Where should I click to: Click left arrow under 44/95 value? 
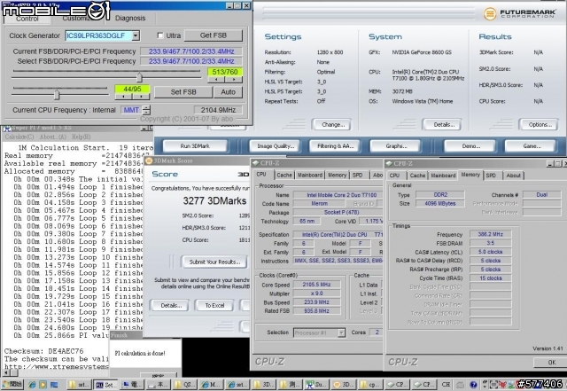(x=124, y=97)
